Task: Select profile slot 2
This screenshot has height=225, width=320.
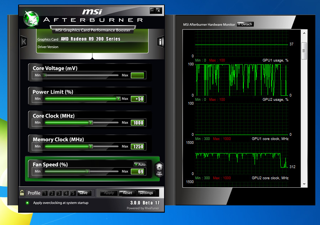Action: coord(52,193)
